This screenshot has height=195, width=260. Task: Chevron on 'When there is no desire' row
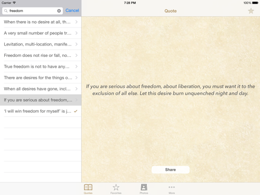click(x=76, y=22)
